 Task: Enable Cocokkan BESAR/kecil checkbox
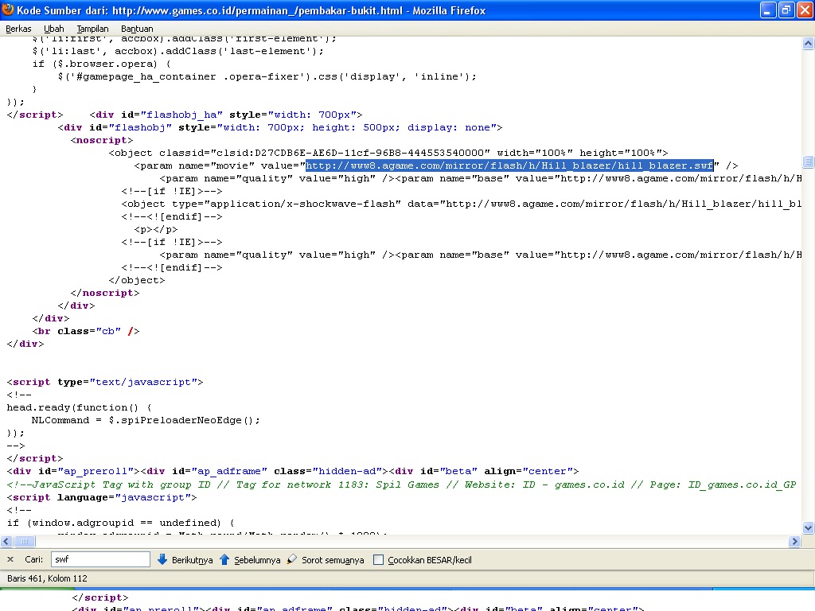[378, 560]
